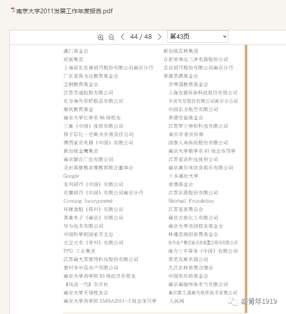Click the PPG 工业集团 entry
286x314 pixels.
point(79,251)
